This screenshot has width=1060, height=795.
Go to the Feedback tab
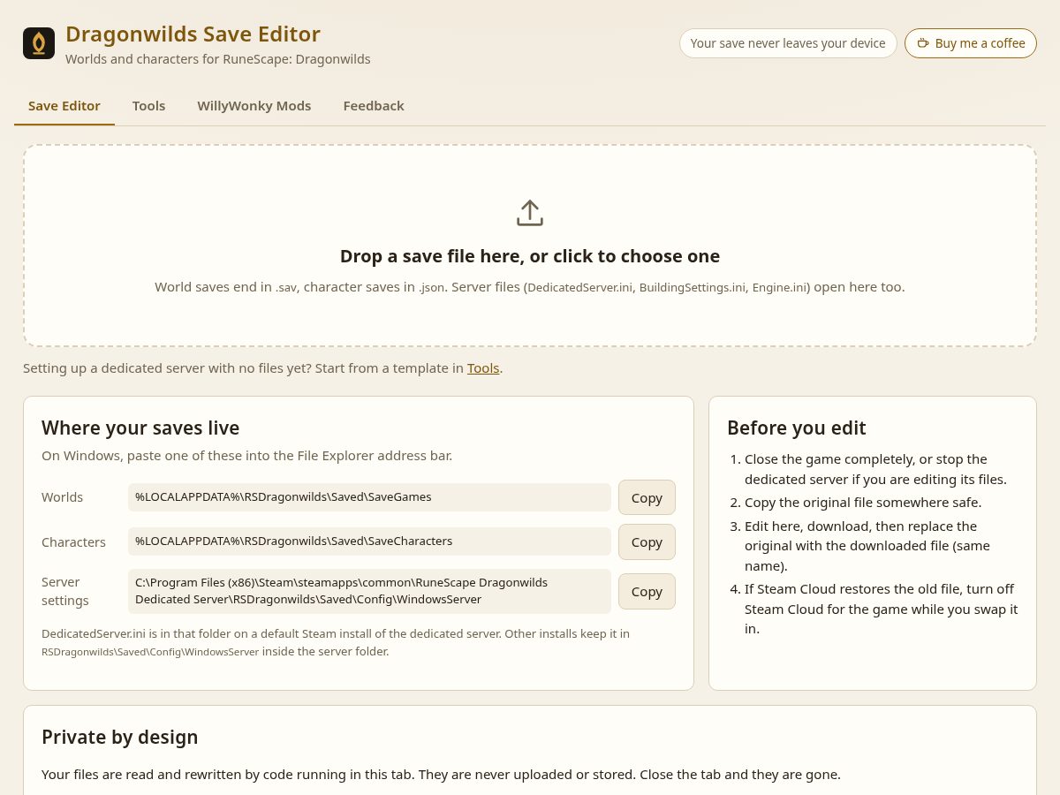click(x=374, y=106)
